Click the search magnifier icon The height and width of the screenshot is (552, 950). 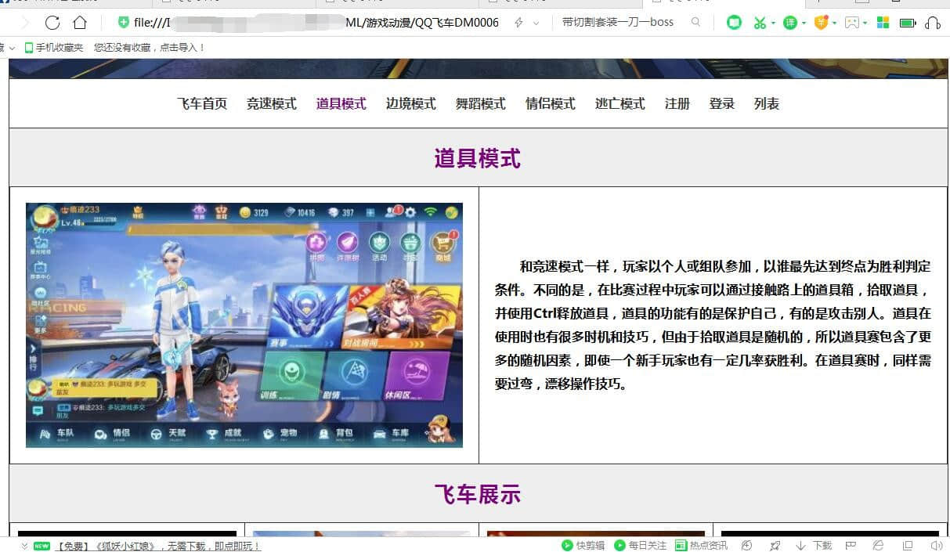coord(695,23)
